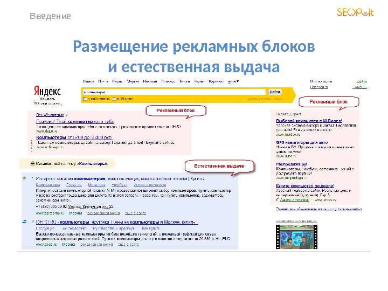Open Карты in the top services bar
The height and width of the screenshot is (291, 388).
pyautogui.click(x=117, y=81)
